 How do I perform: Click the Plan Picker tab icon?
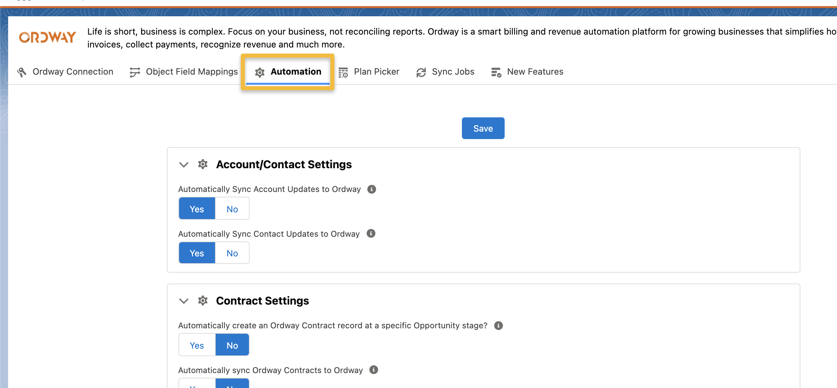pos(343,72)
